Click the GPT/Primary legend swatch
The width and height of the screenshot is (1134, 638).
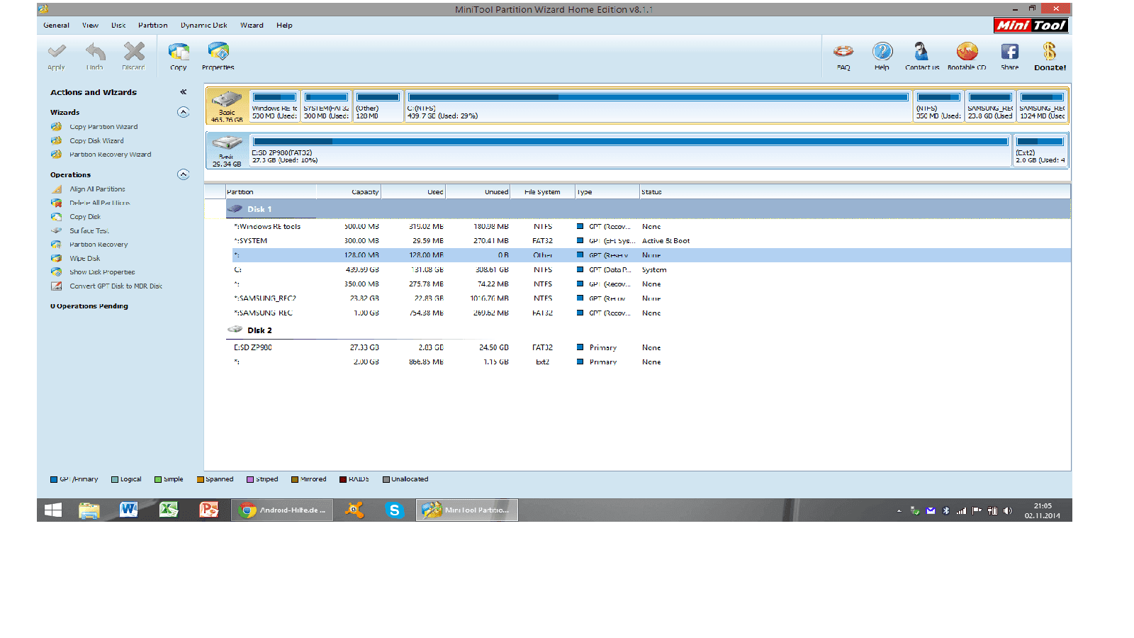pyautogui.click(x=54, y=480)
